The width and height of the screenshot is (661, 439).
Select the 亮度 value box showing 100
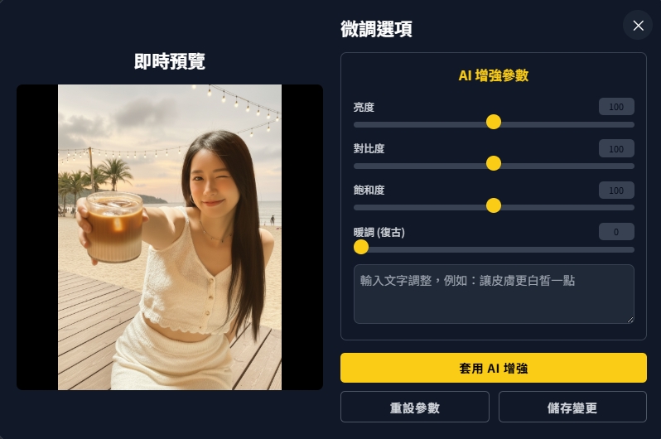[x=616, y=107]
